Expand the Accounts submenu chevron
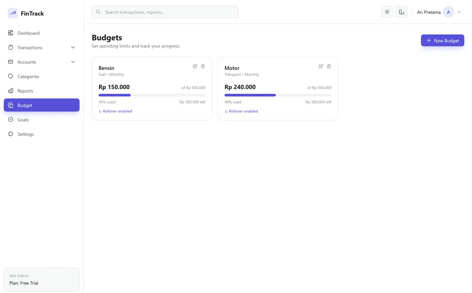Viewport: 472px width, 293px height. point(73,62)
